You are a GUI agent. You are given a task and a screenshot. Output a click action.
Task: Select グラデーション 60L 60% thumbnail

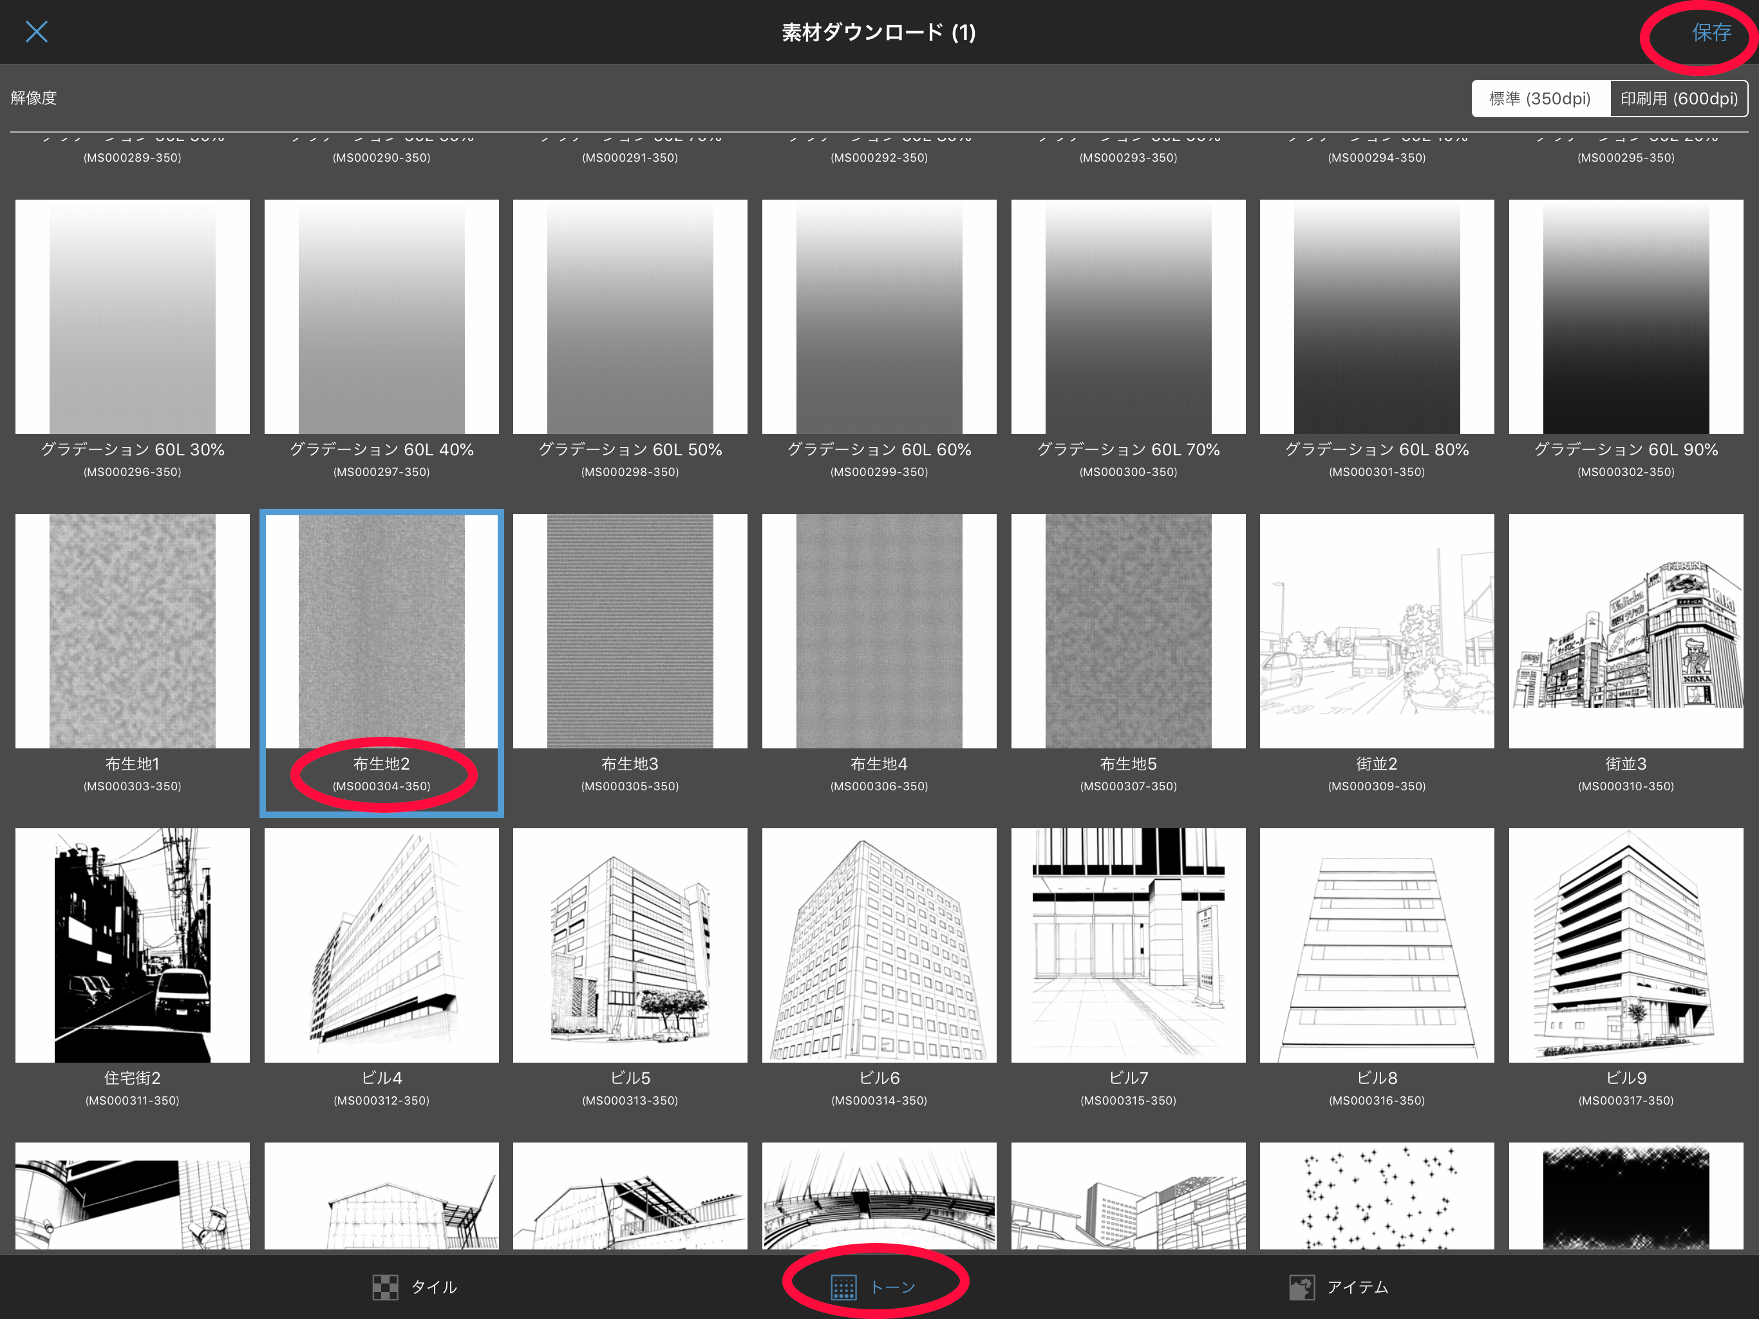click(x=879, y=317)
